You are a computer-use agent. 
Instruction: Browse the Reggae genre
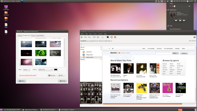[172, 70]
